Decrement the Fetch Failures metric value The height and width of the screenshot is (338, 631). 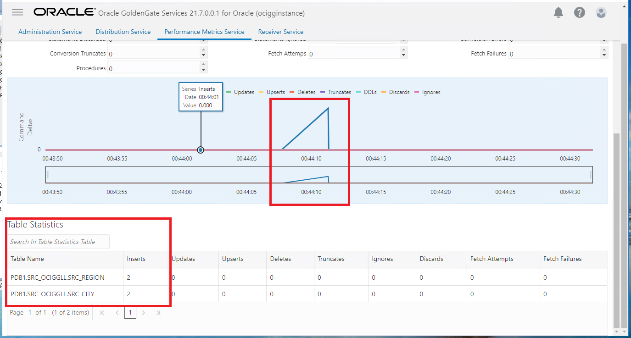pyautogui.click(x=604, y=56)
